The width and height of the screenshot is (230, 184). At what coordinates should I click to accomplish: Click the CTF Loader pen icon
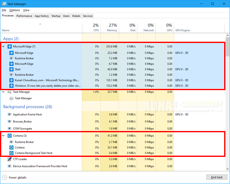(x=10, y=159)
